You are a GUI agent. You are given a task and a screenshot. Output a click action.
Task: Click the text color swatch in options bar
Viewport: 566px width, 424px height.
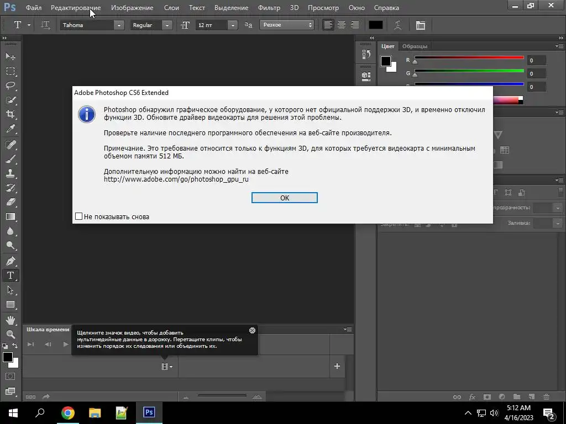pyautogui.click(x=375, y=25)
